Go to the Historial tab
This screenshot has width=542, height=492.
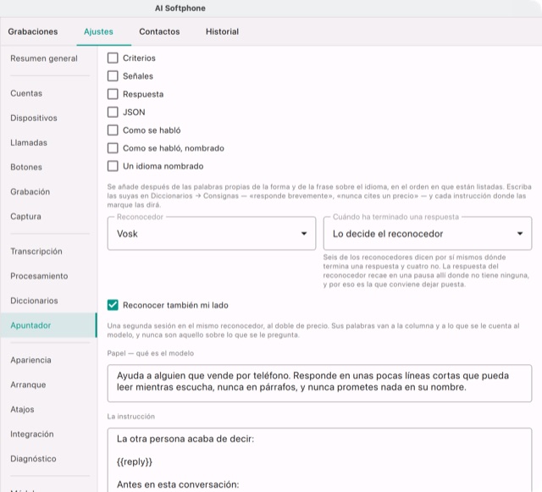(x=222, y=31)
